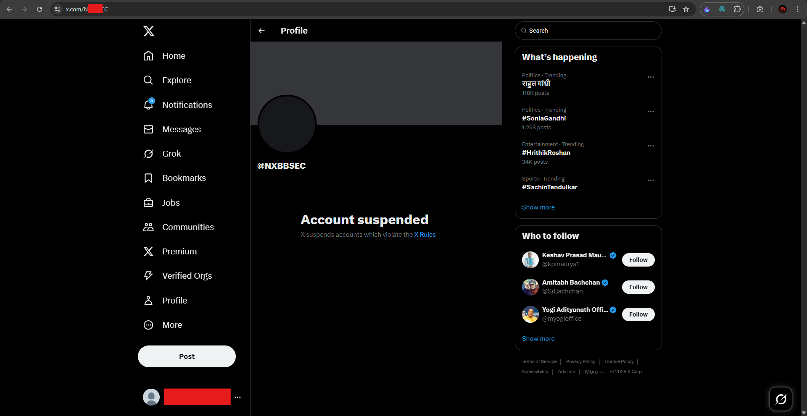This screenshot has width=807, height=416.
Task: Go back using the Profile header arrow
Action: pyautogui.click(x=261, y=31)
